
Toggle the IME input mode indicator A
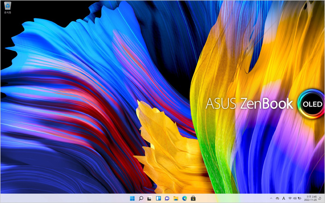tap(284, 198)
